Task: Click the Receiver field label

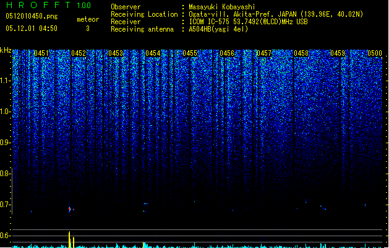Action: (x=126, y=22)
